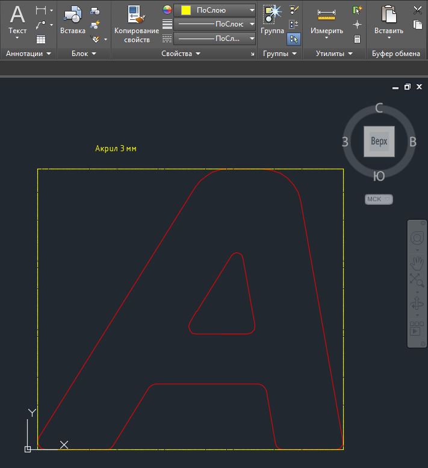Click the ungroup icon

tap(294, 10)
